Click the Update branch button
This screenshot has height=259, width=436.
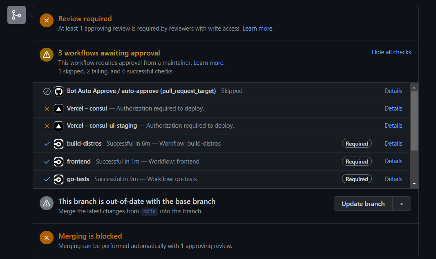363,204
